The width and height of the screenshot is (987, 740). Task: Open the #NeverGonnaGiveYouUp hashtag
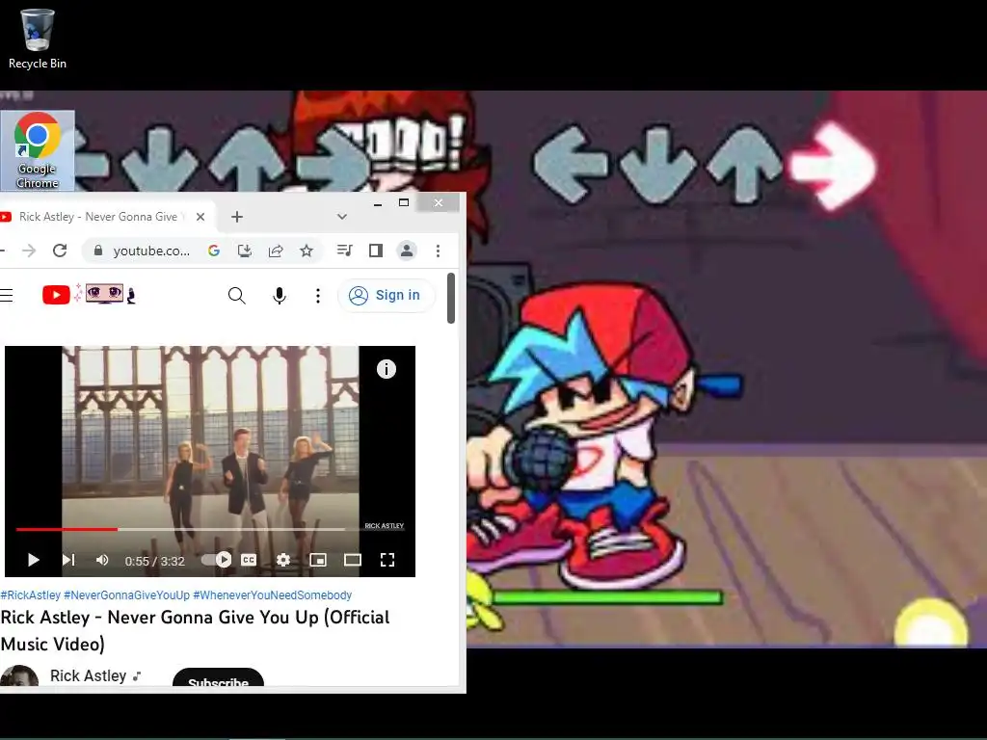pyautogui.click(x=126, y=595)
